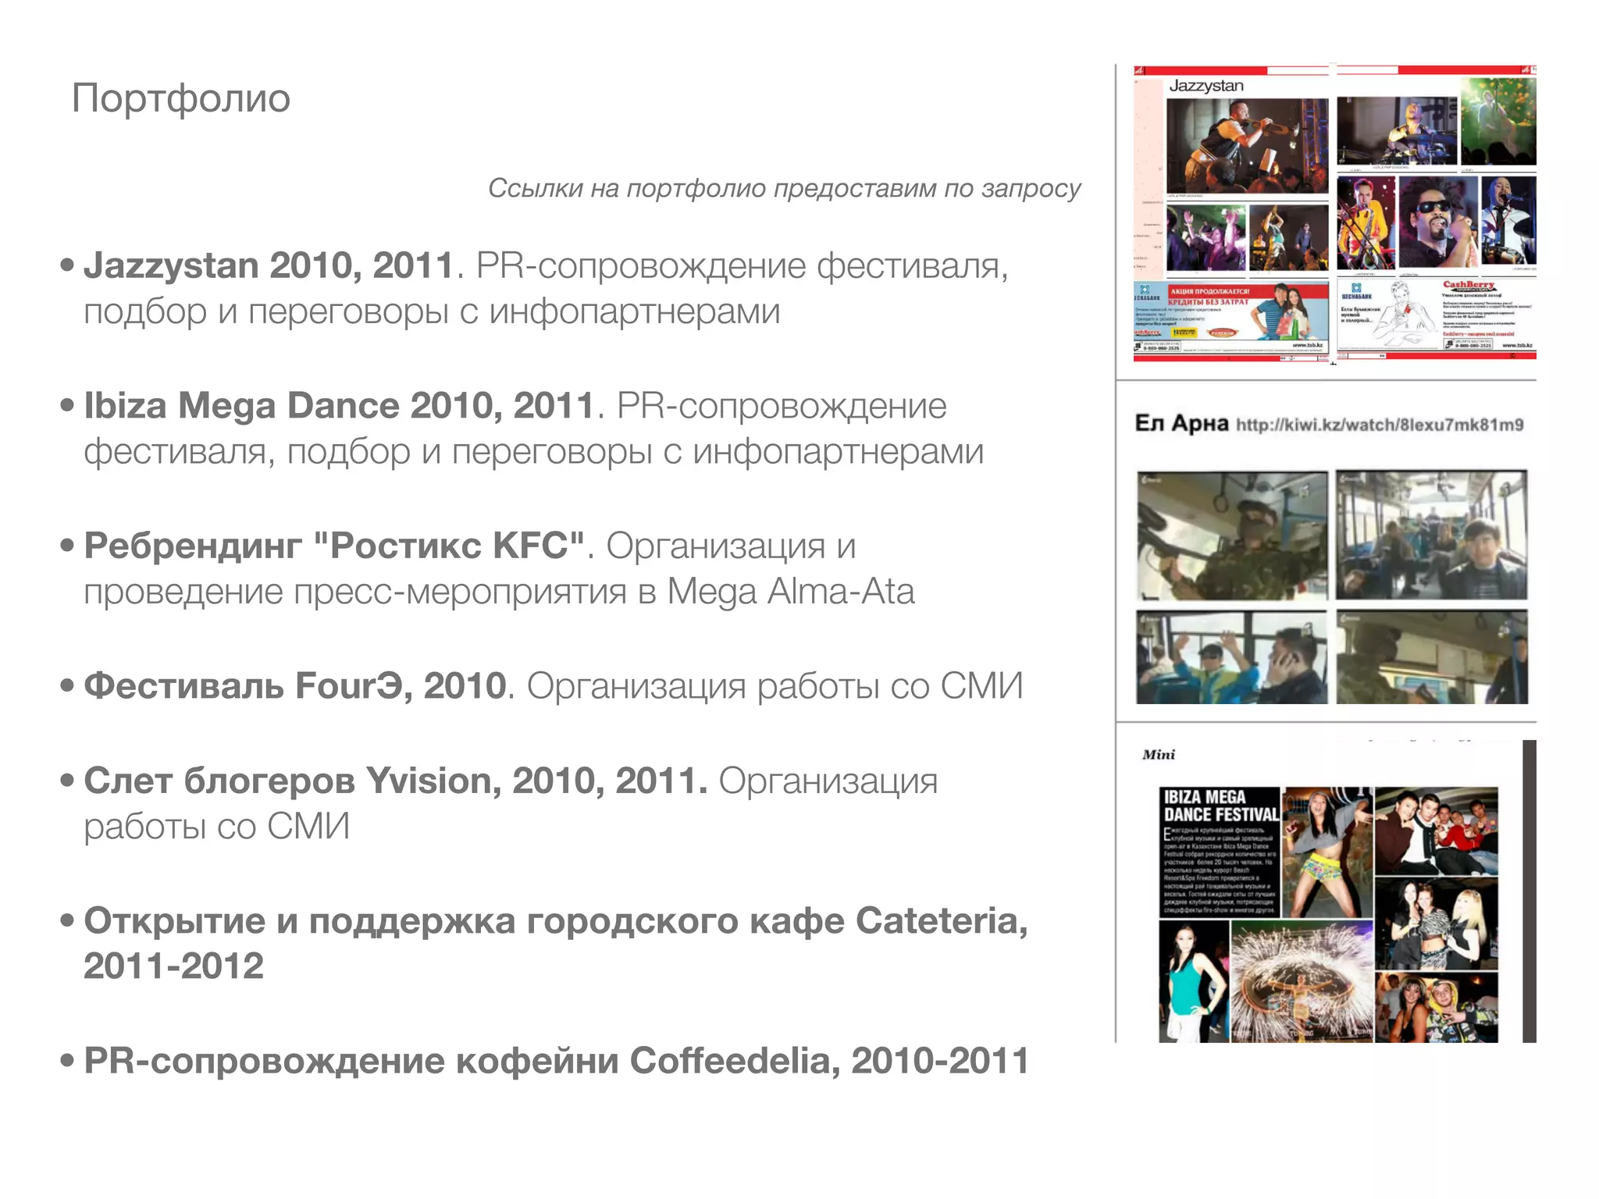Open the dancer in yellow shorts photo
1599x1199 pixels.
point(1327,852)
